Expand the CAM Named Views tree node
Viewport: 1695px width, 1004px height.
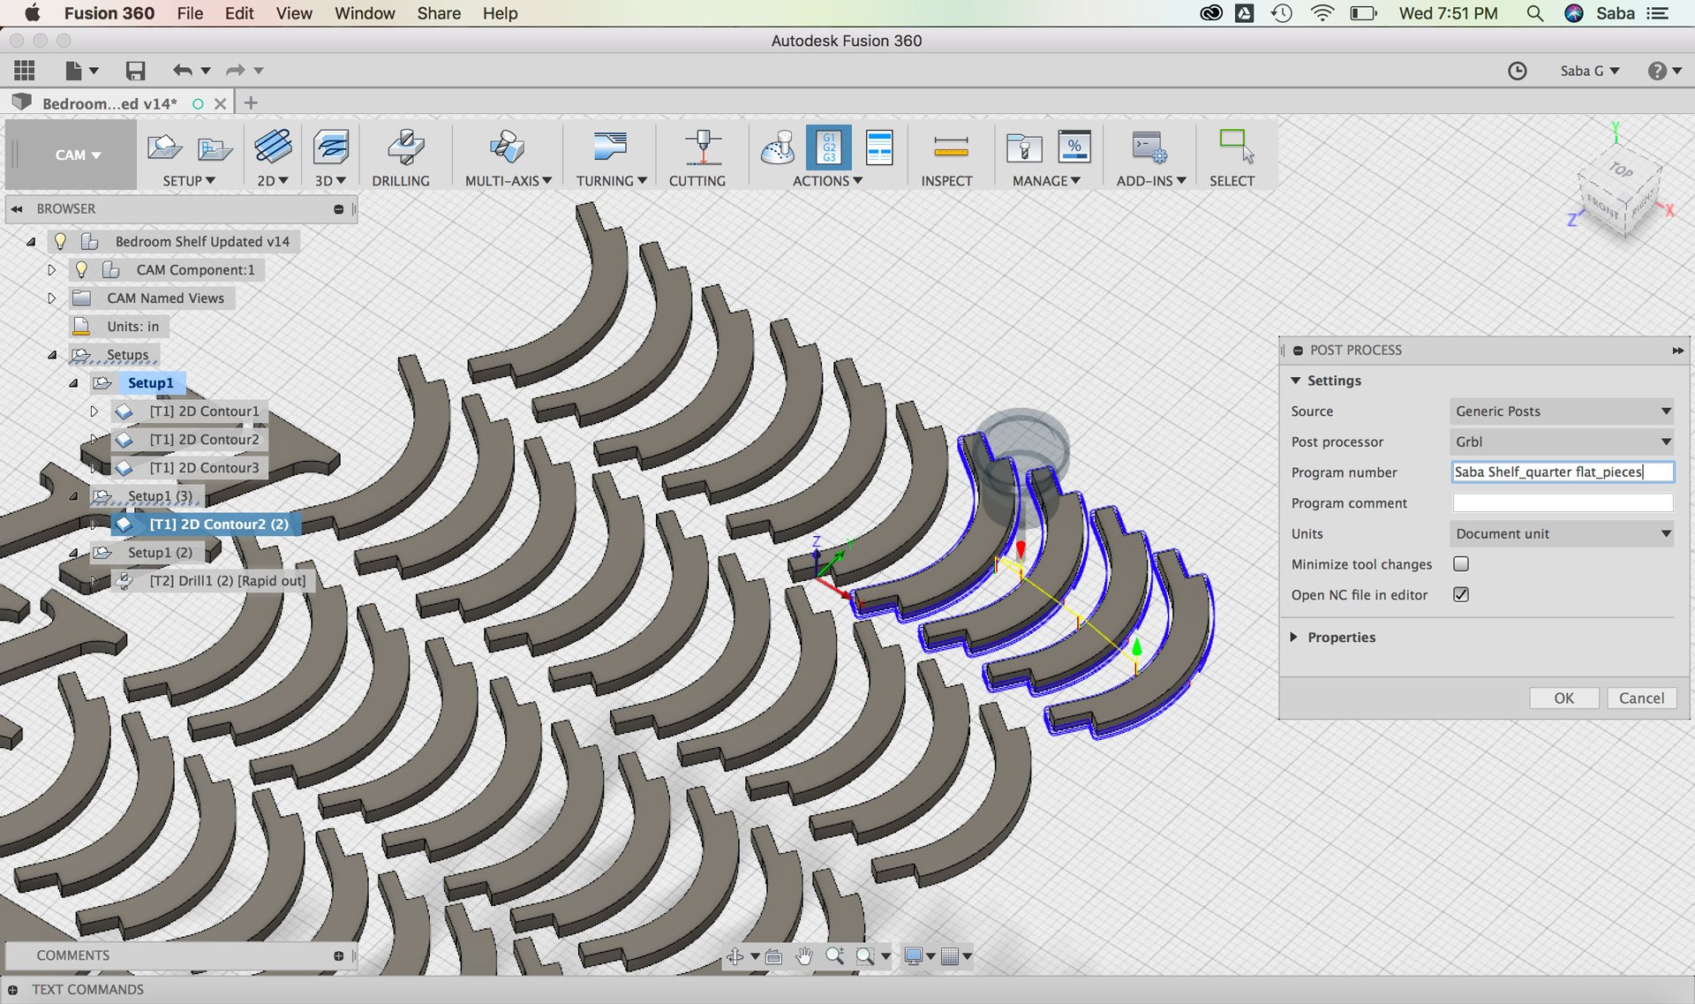(x=52, y=298)
